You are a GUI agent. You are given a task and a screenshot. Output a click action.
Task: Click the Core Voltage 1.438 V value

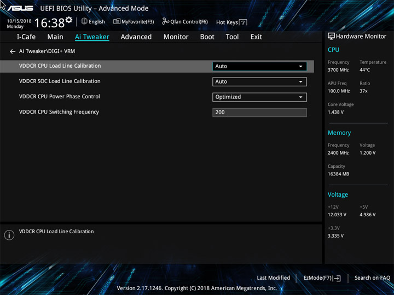point(335,112)
